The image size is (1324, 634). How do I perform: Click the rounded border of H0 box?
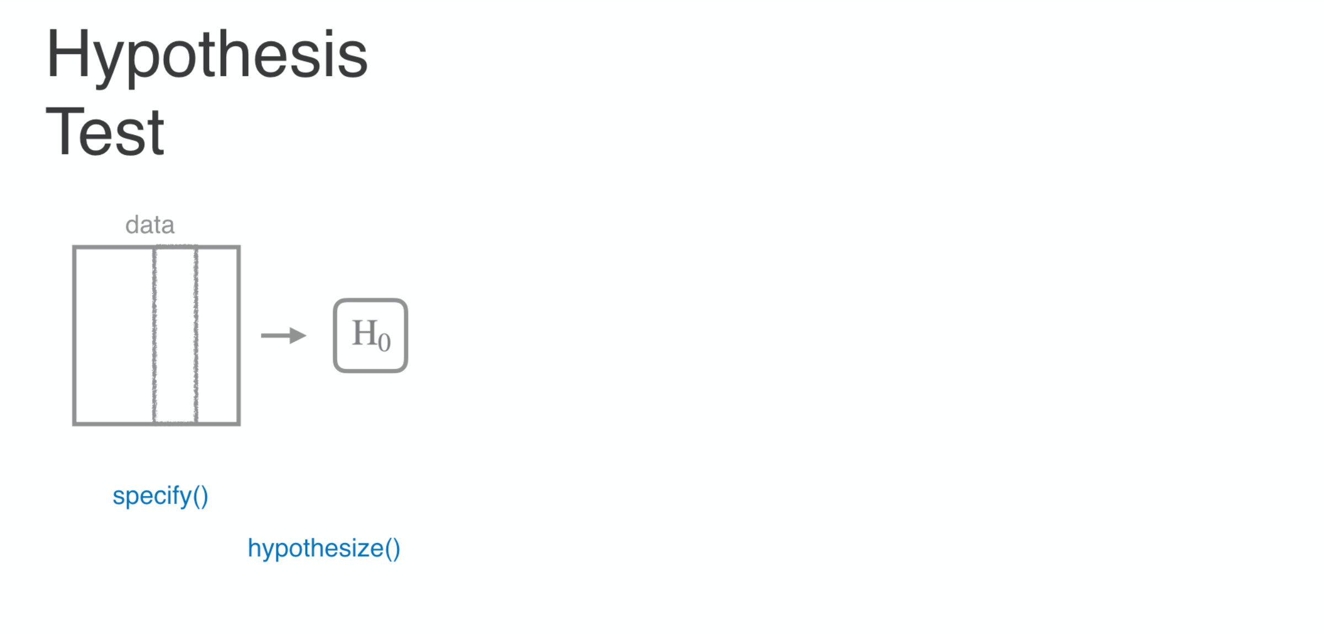point(370,300)
